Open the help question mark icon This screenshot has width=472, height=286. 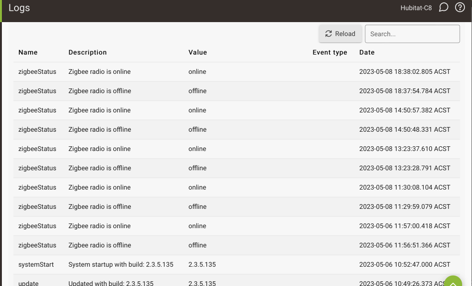click(x=460, y=8)
